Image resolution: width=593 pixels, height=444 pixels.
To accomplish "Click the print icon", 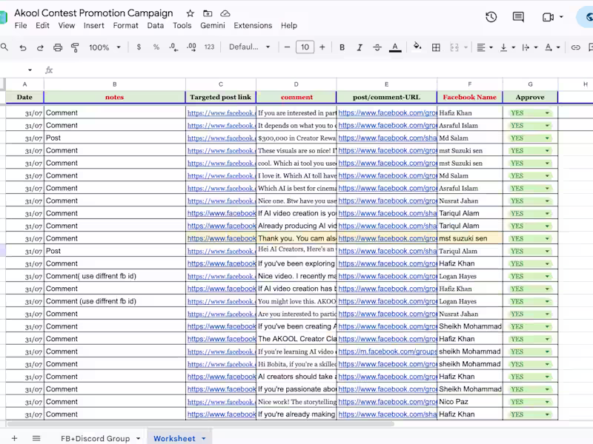I will coord(58,47).
